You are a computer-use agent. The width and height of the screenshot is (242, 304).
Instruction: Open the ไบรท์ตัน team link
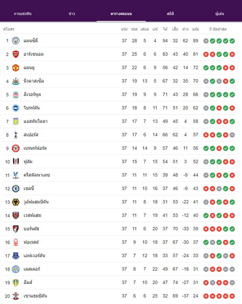click(x=32, y=108)
